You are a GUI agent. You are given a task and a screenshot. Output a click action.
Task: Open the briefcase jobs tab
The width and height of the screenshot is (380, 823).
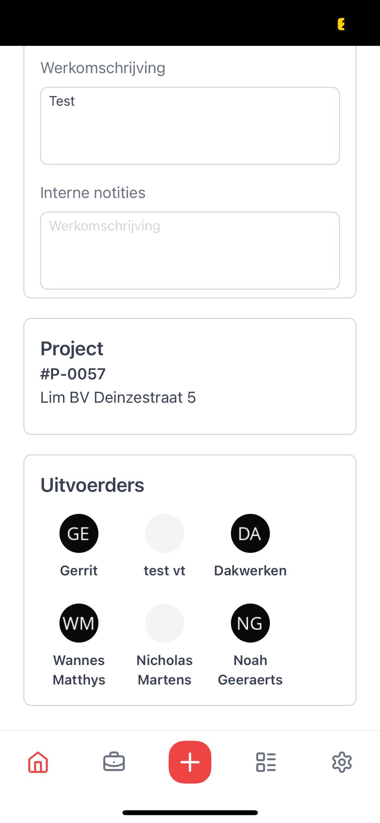114,762
